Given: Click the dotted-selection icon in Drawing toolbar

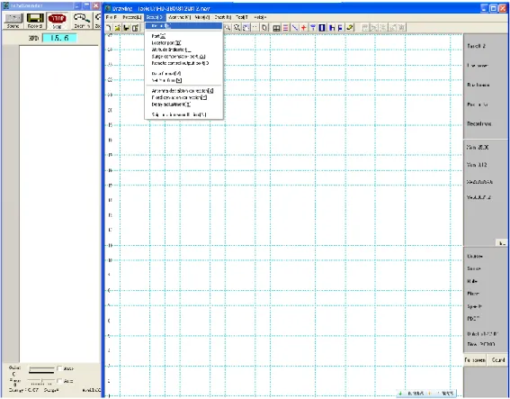Looking at the screenshot, I should 255,28.
